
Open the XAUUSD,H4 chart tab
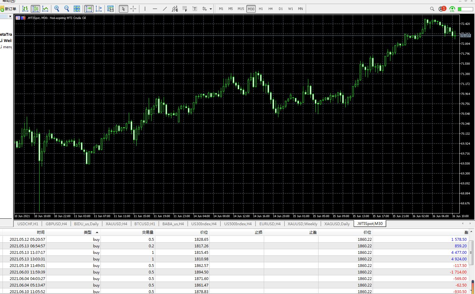116,224
